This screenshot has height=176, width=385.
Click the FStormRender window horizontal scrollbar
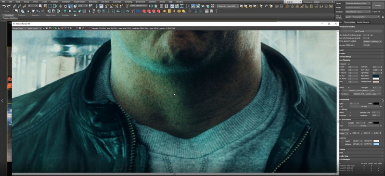click(x=174, y=174)
